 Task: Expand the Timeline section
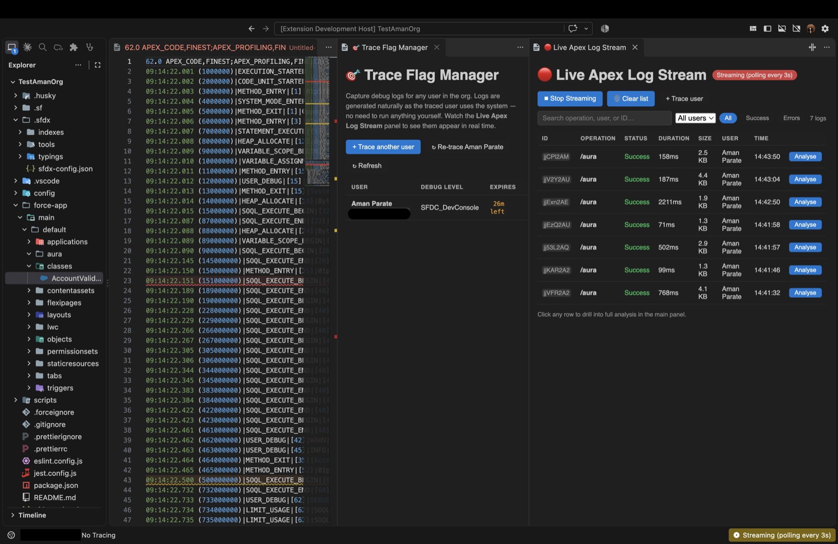(x=32, y=515)
